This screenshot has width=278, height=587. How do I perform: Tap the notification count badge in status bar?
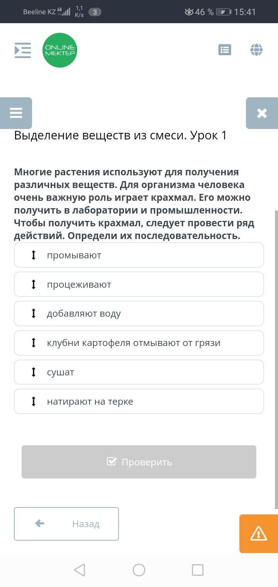tap(95, 12)
